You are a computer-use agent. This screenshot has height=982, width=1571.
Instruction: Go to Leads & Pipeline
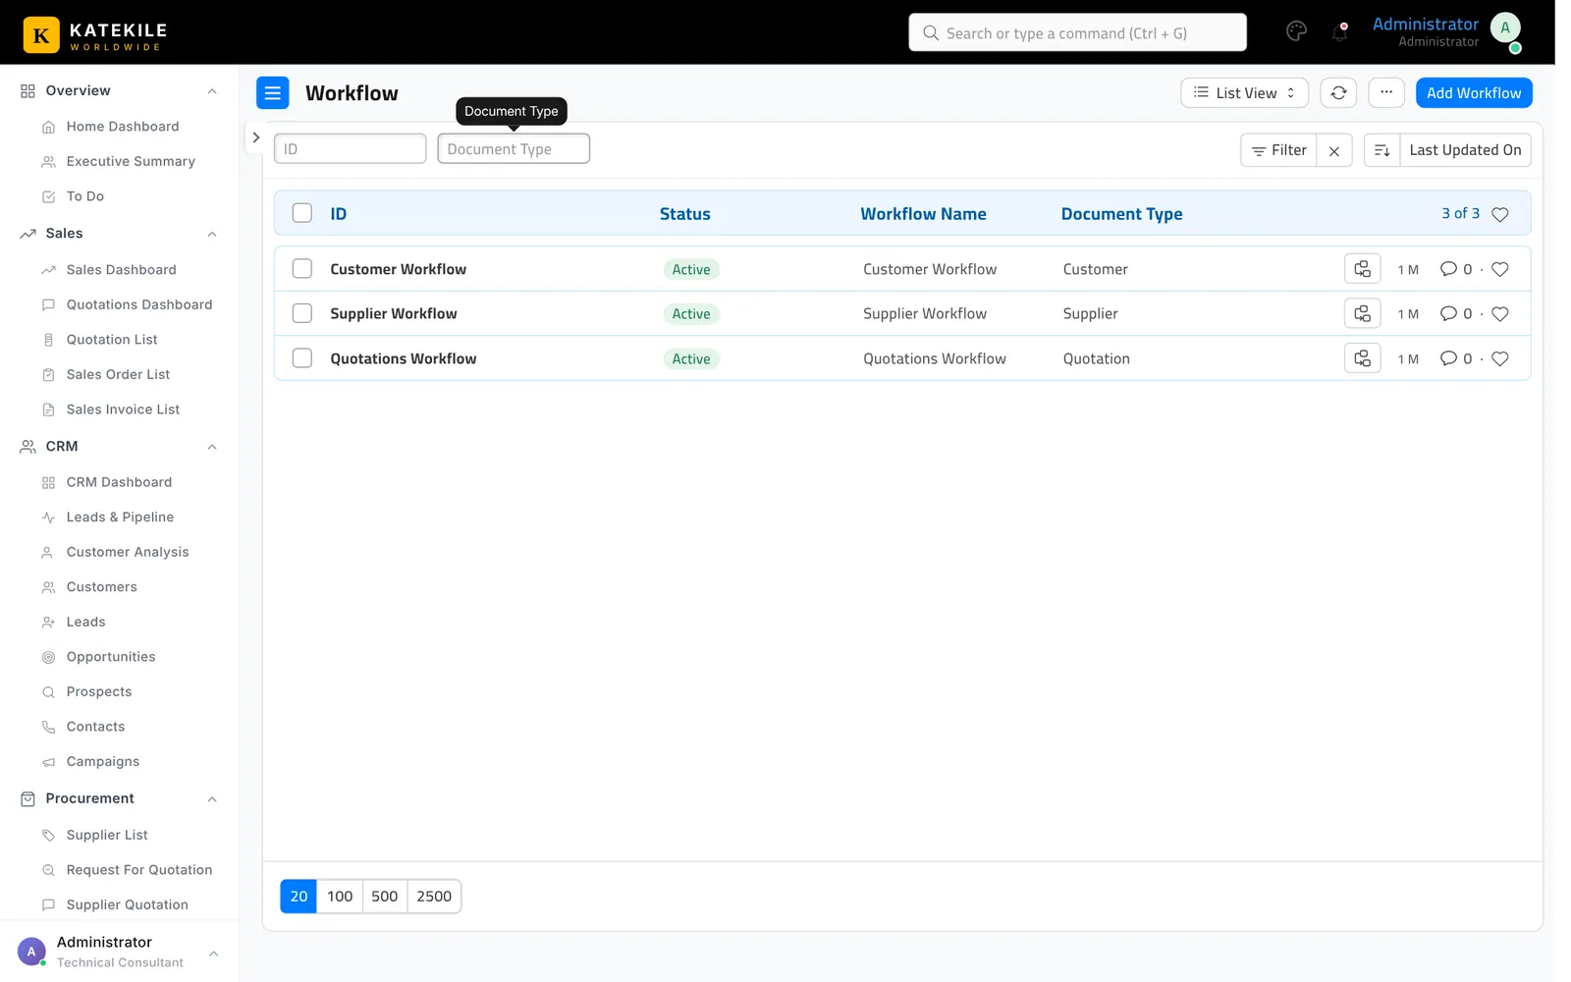tap(120, 518)
